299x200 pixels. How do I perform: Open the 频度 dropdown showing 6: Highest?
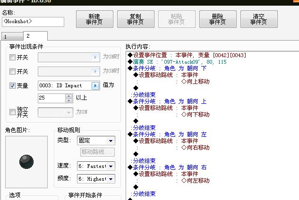[96, 179]
